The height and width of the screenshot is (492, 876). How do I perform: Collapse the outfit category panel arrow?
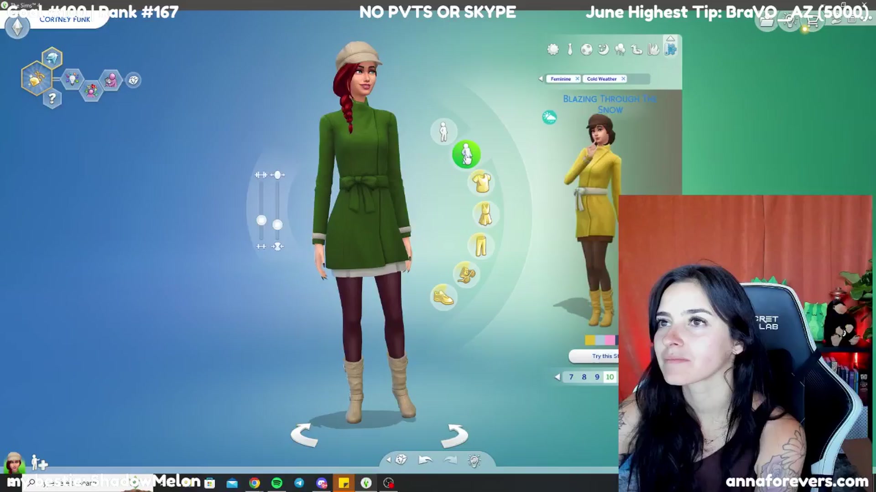pos(670,38)
